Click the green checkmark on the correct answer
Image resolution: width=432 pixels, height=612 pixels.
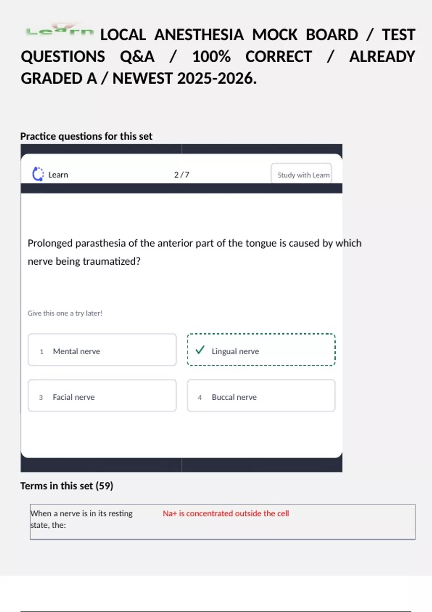[x=200, y=350]
